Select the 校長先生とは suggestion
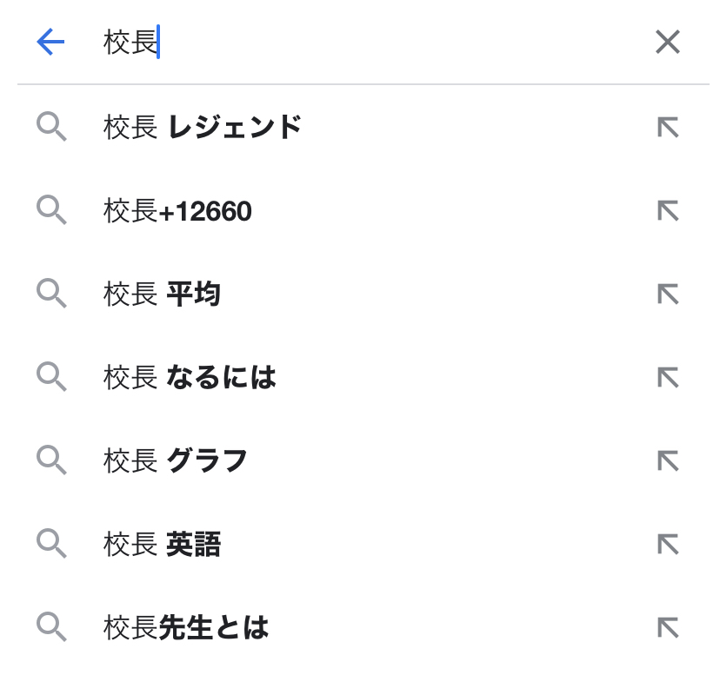Image resolution: width=720 pixels, height=675 pixels. click(186, 627)
